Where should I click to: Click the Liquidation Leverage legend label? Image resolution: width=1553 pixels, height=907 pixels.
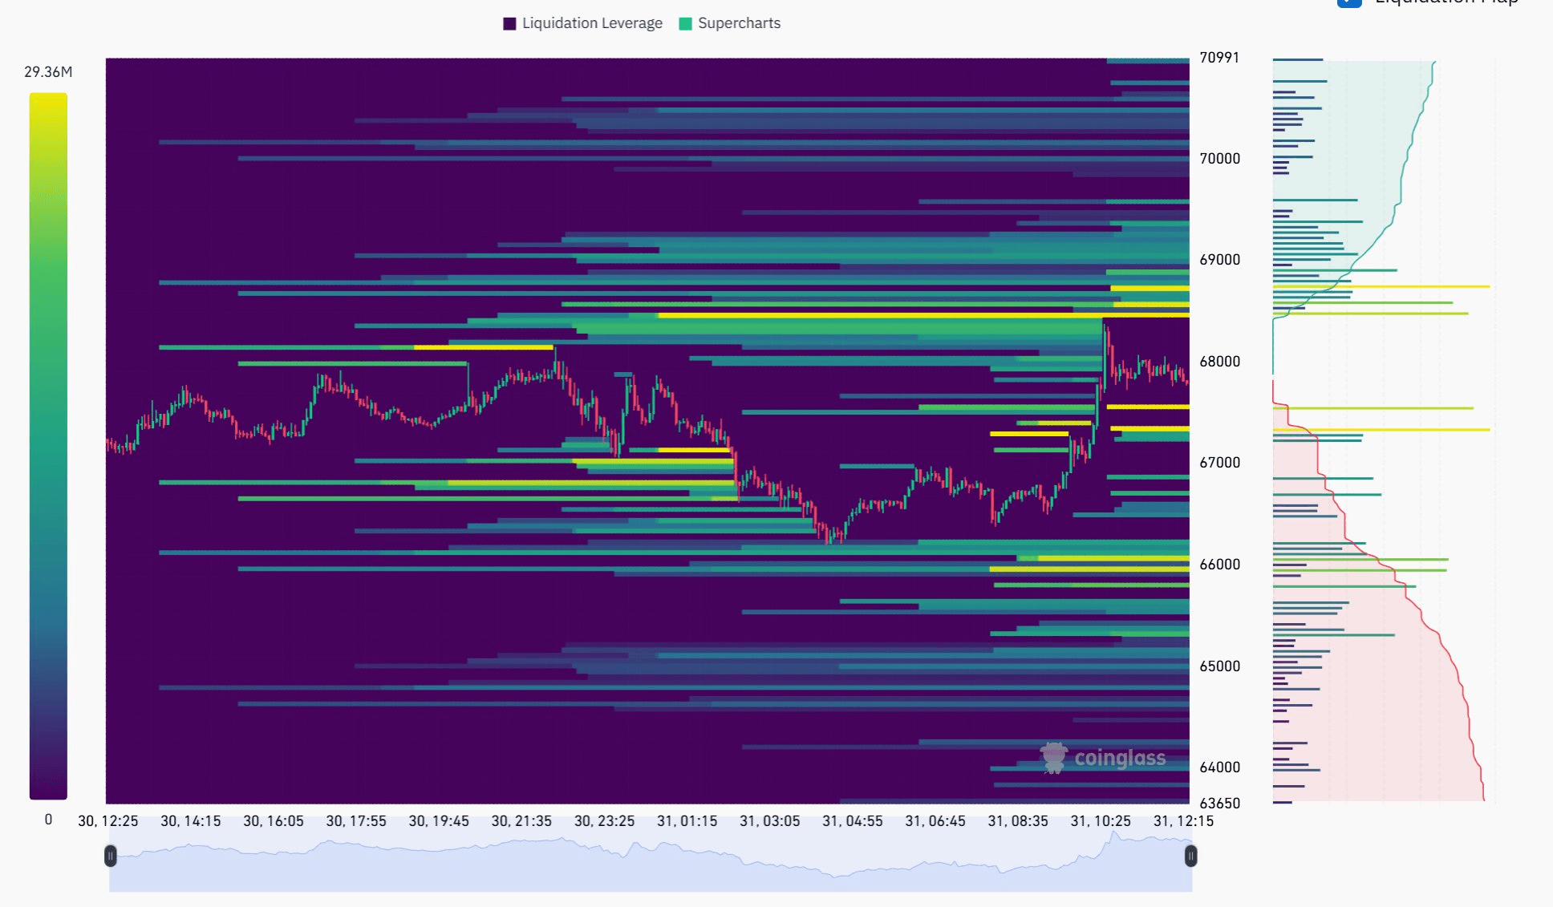pos(592,23)
